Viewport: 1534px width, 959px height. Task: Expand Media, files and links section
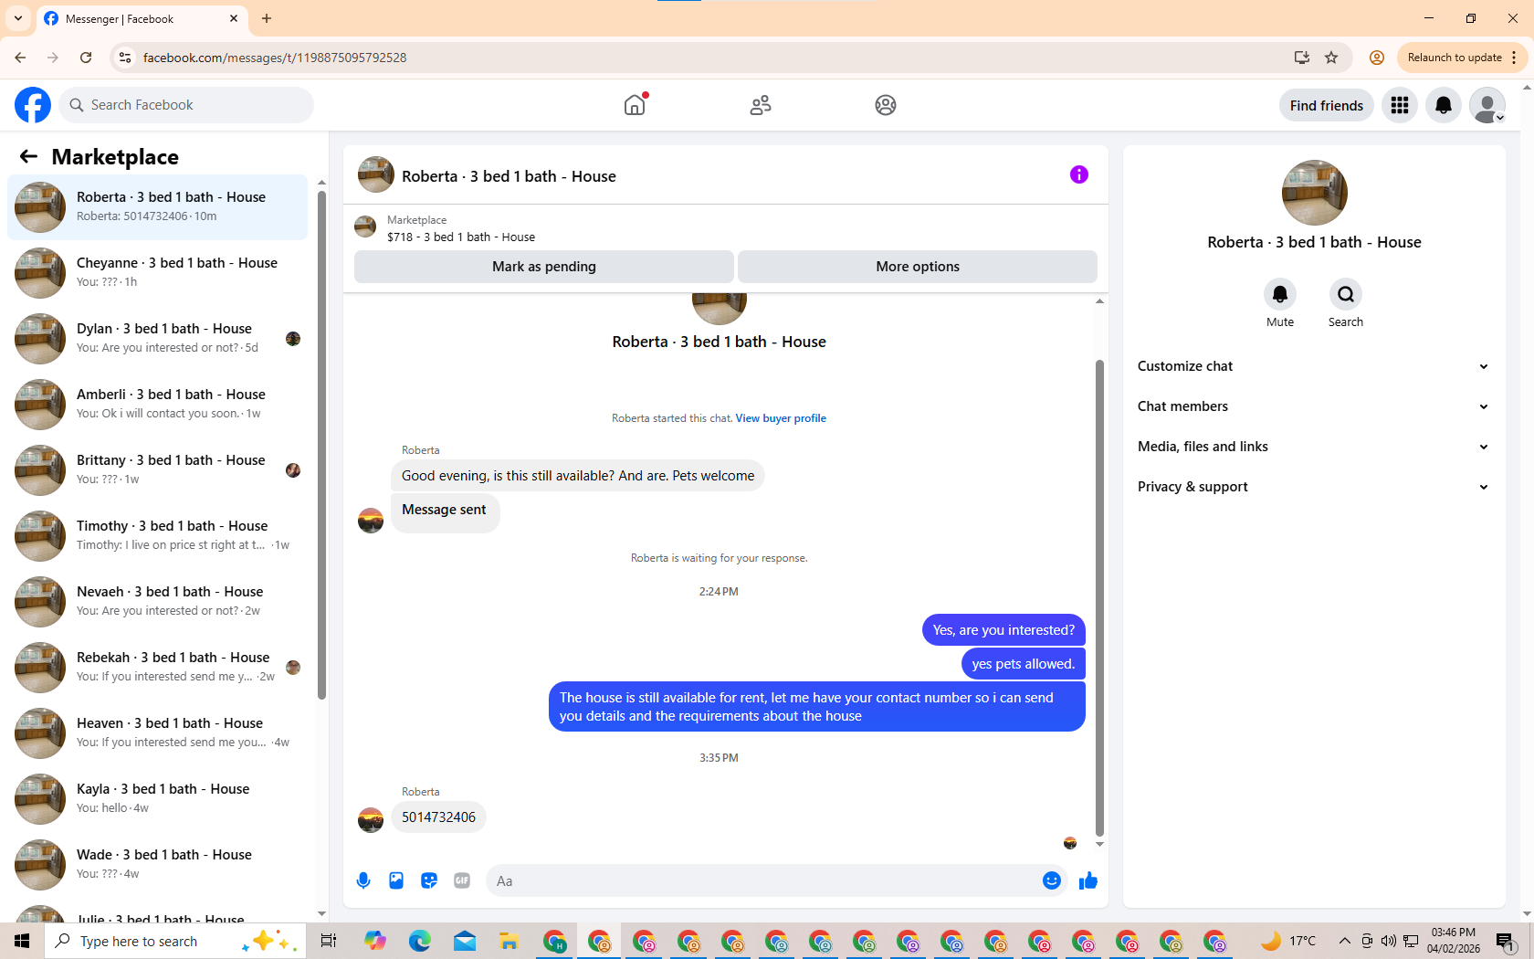[x=1314, y=447]
